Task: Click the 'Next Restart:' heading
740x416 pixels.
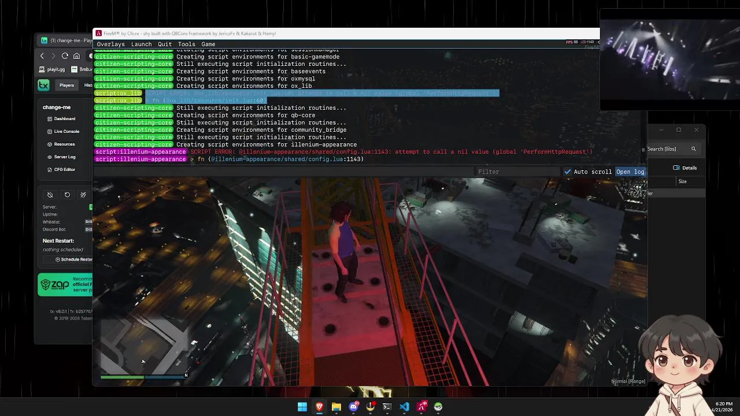Action: (x=58, y=241)
